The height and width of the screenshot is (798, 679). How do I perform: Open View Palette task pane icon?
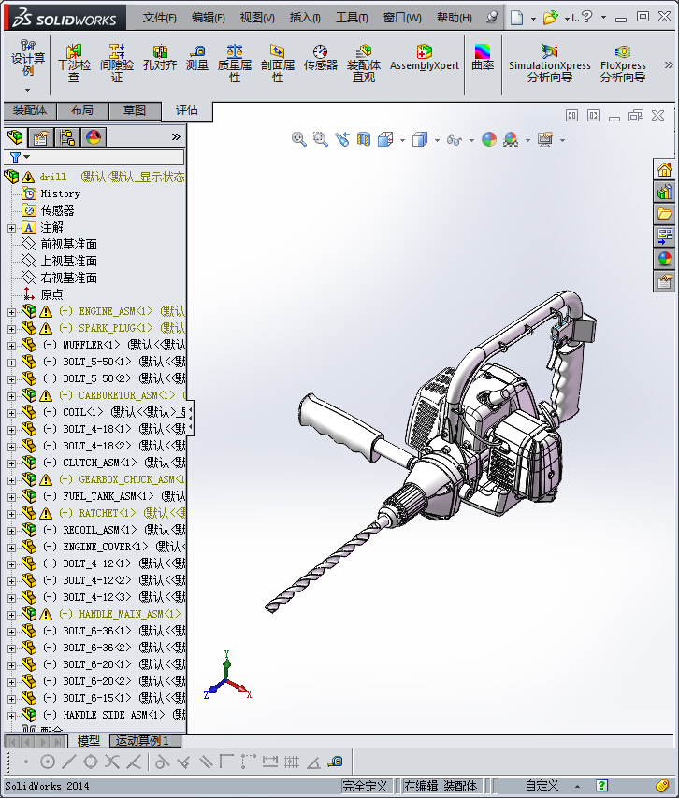[664, 235]
